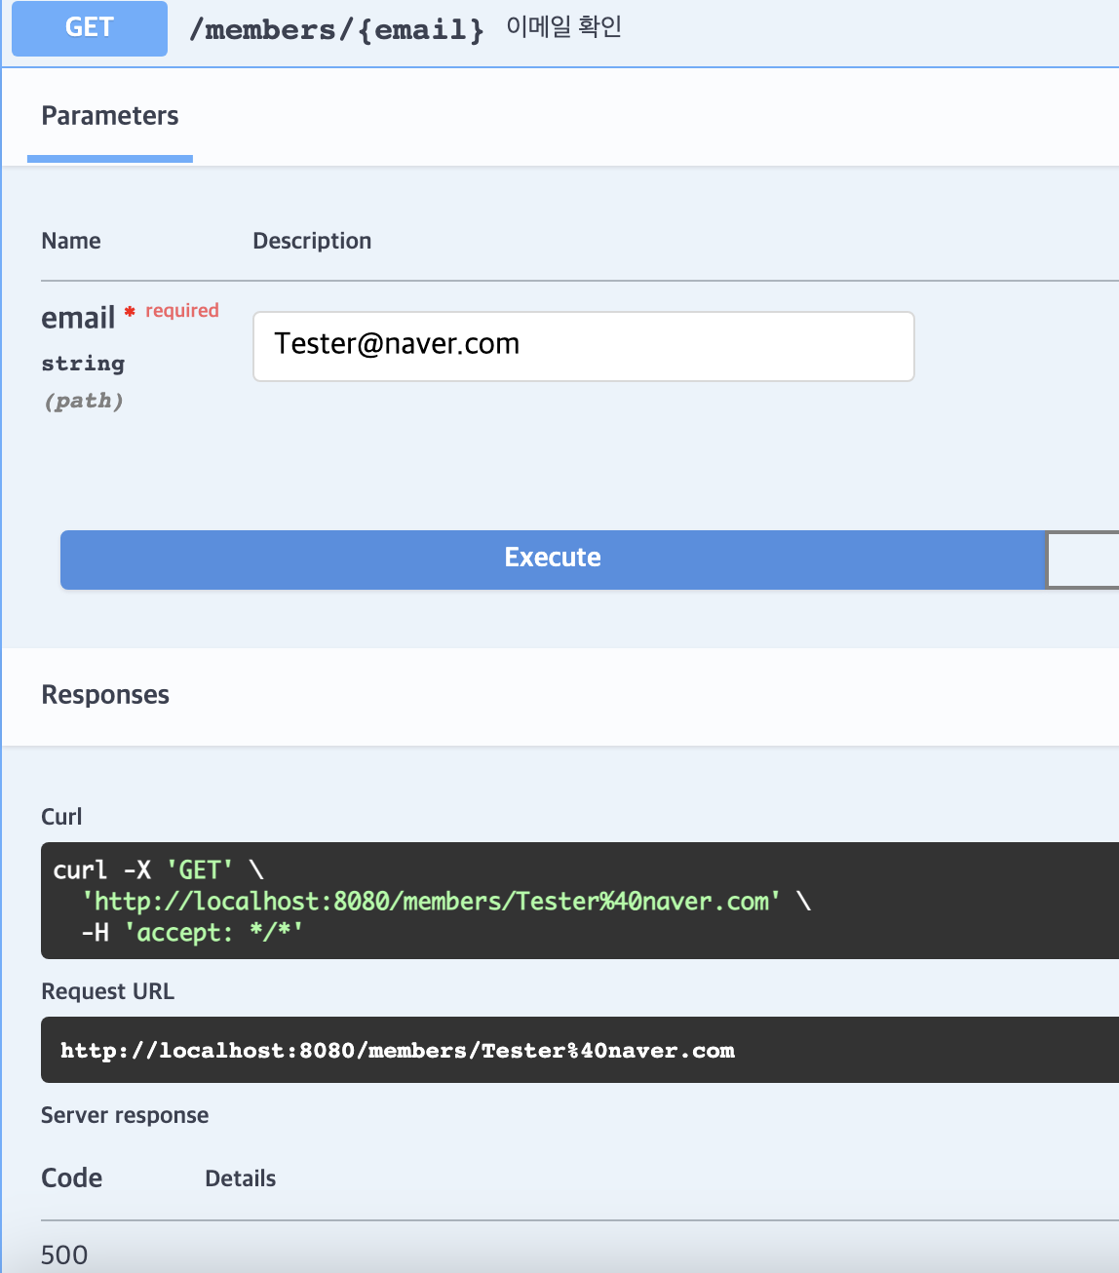Click the 'Code' column header
This screenshot has width=1119, height=1273.
tap(72, 1177)
